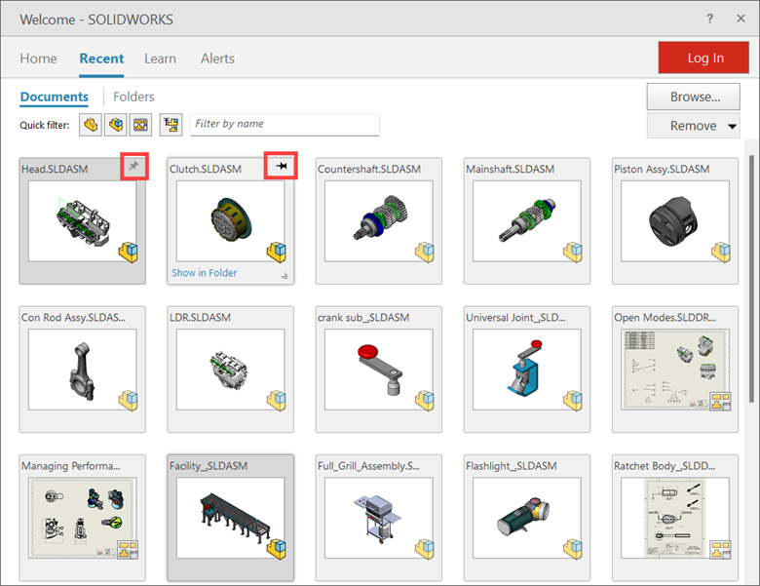Click drawing type icon on Open Modes card

(x=721, y=402)
